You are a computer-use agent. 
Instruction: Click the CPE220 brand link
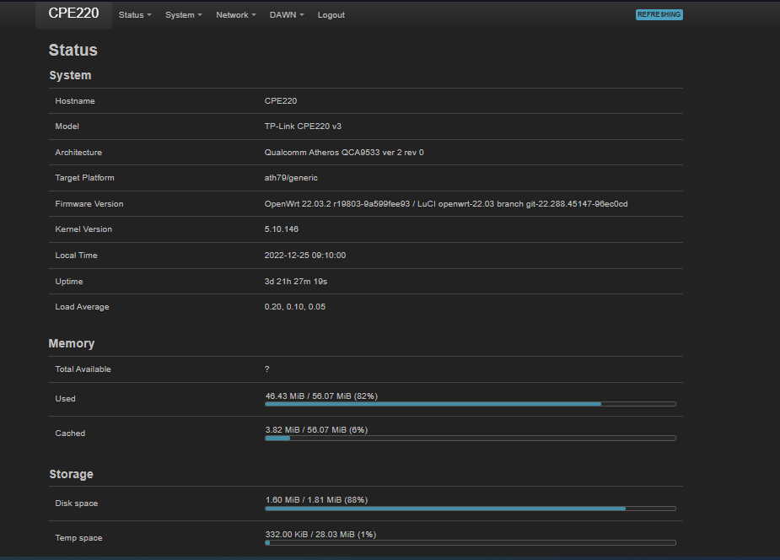[73, 13]
